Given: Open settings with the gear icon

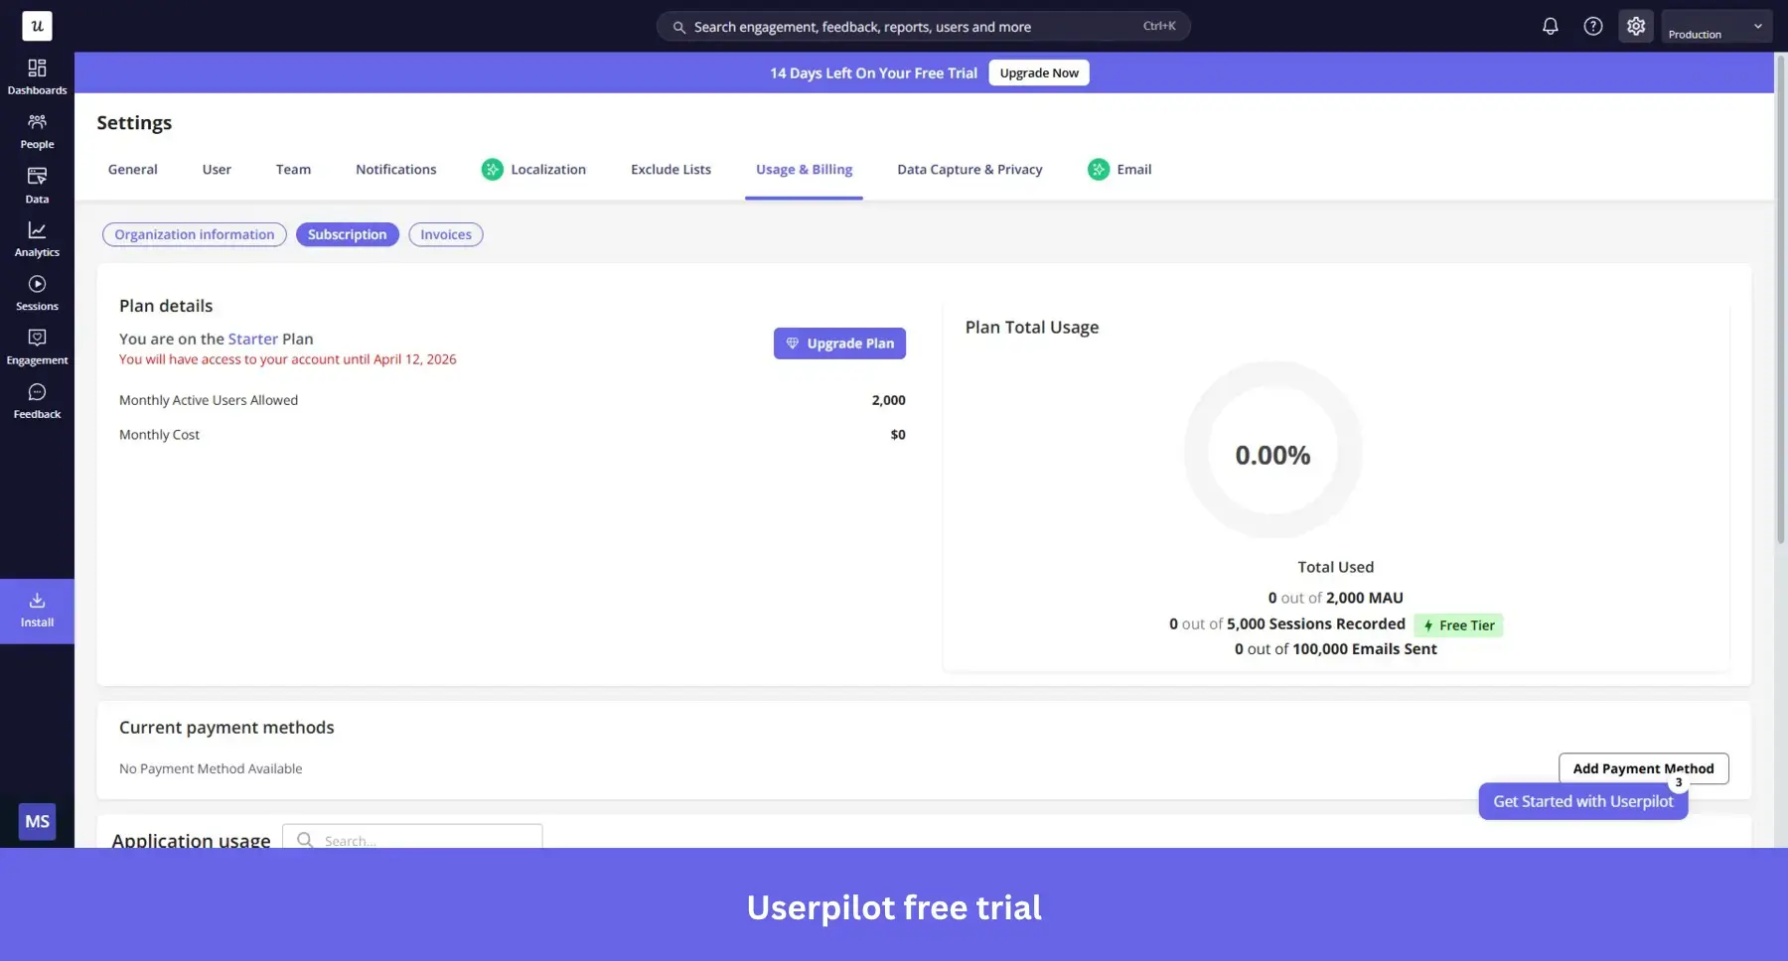Looking at the screenshot, I should coord(1636,26).
